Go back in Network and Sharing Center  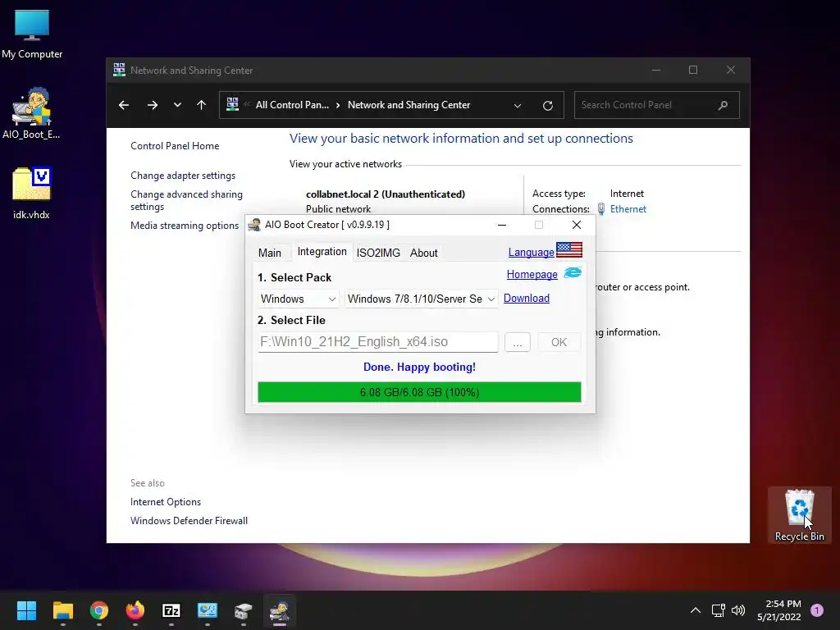124,105
